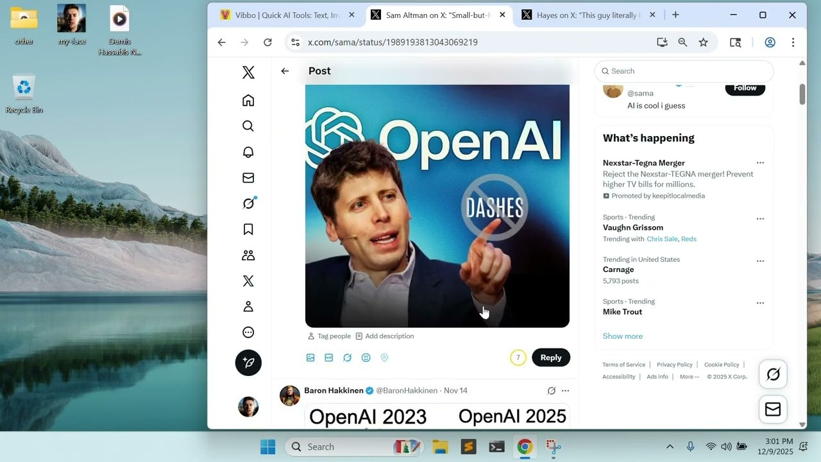The image size is (821, 462).
Task: Follow @sama with Follow button
Action: (745, 89)
